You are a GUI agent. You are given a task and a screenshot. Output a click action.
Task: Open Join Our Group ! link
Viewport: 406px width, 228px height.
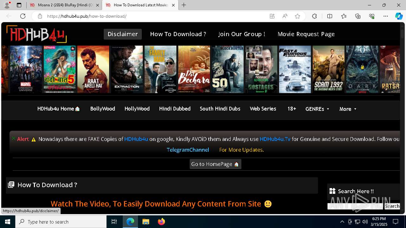click(x=242, y=34)
